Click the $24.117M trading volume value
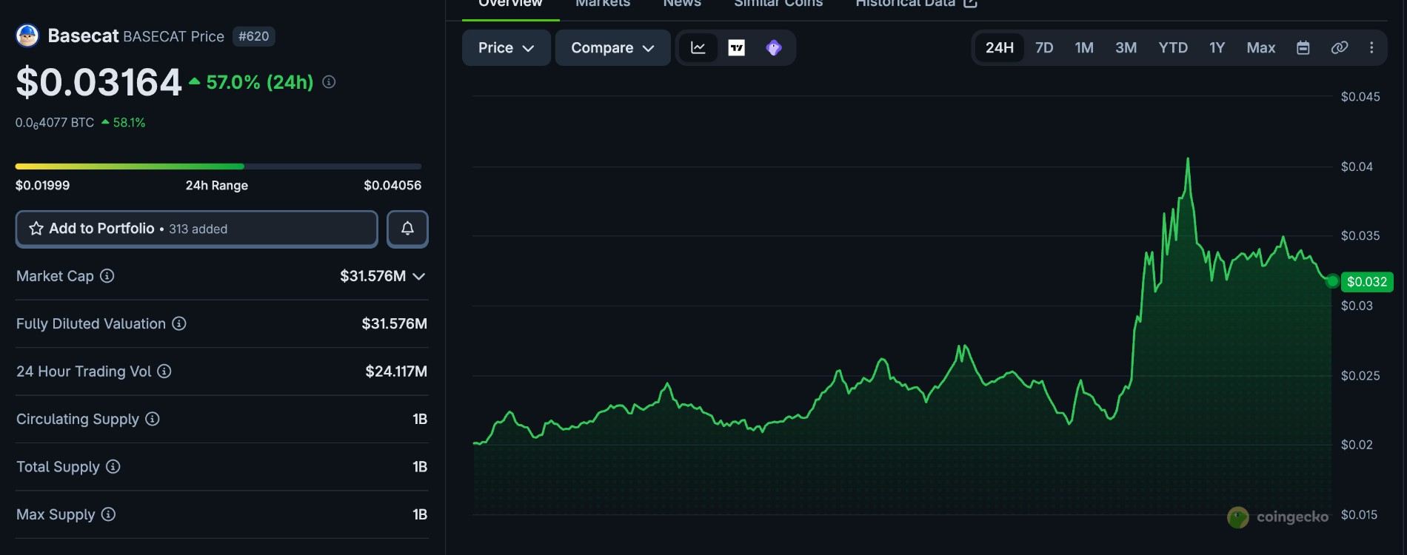Viewport: 1407px width, 555px height. tap(396, 371)
